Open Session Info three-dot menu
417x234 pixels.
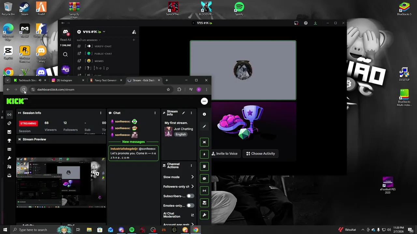pyautogui.click(x=101, y=113)
